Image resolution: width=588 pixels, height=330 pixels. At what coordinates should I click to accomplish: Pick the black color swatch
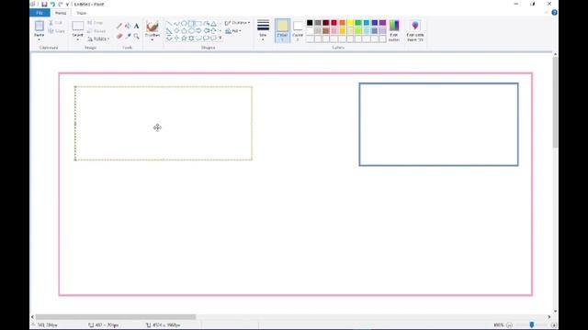310,23
